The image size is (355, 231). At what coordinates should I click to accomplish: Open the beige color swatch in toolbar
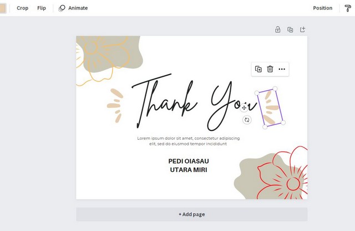3,8
